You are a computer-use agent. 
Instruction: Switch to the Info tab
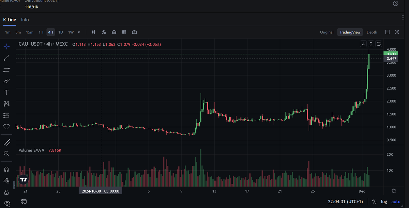click(x=25, y=19)
